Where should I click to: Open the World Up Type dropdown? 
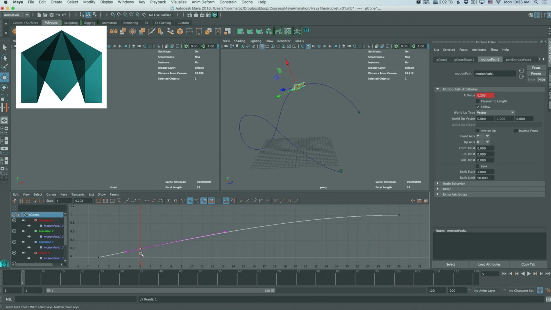click(513, 112)
